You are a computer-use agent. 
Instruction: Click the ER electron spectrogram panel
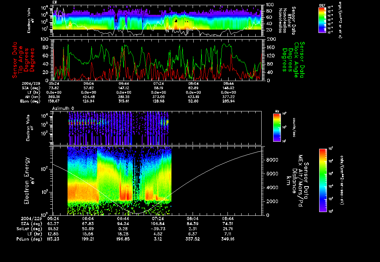tap(157, 21)
